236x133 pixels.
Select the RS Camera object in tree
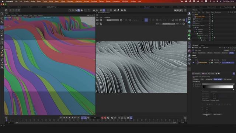198,21
